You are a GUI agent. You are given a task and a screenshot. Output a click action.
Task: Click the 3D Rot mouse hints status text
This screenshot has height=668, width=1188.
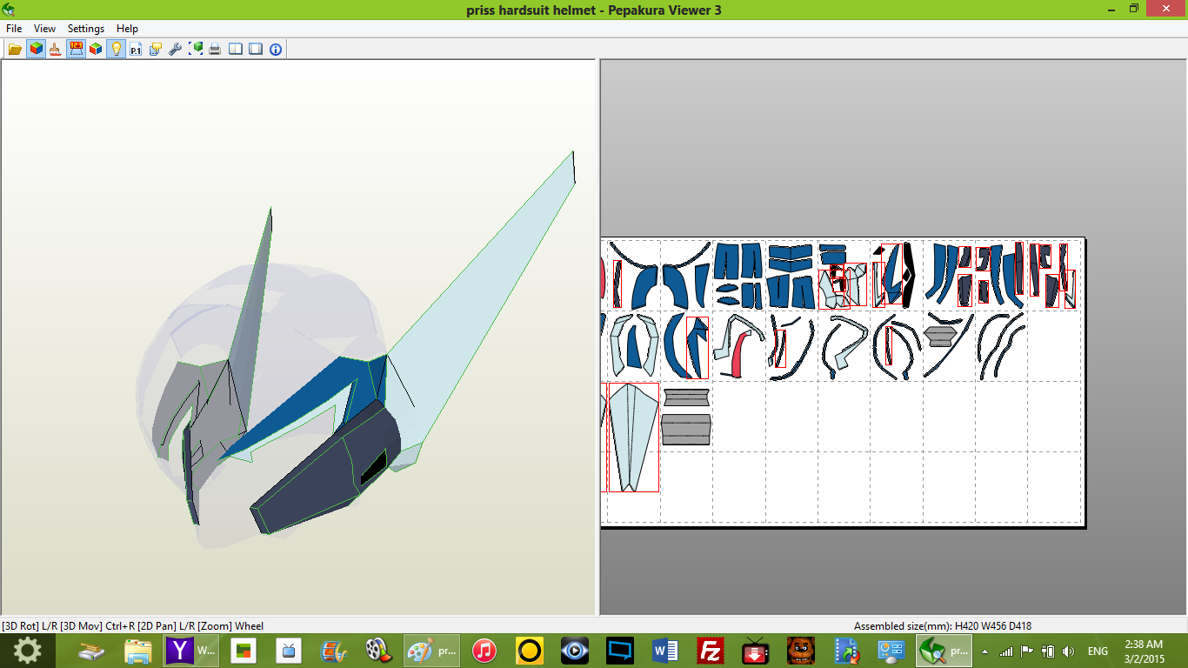point(132,625)
